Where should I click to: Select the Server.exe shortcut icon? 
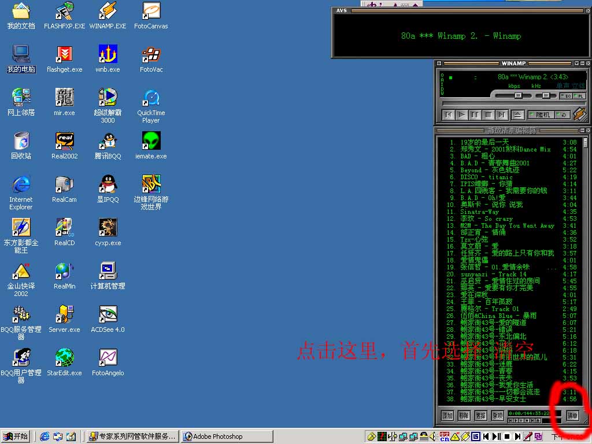click(x=65, y=319)
